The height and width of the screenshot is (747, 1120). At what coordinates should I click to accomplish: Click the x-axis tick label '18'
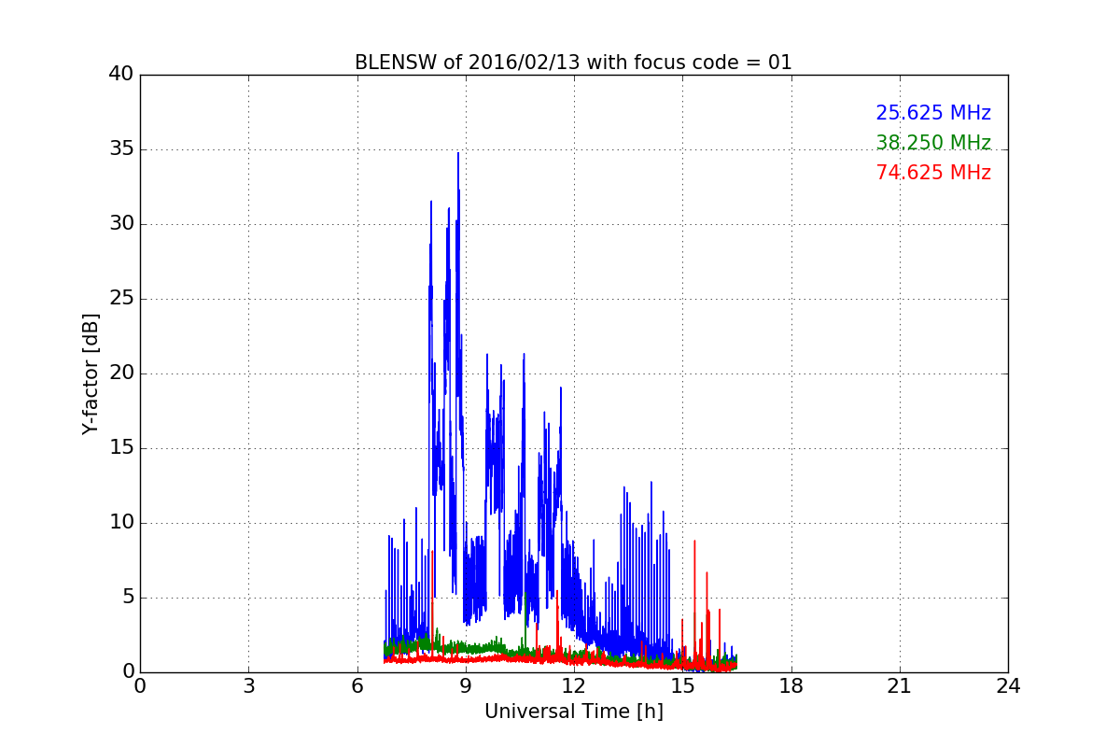pos(791,686)
